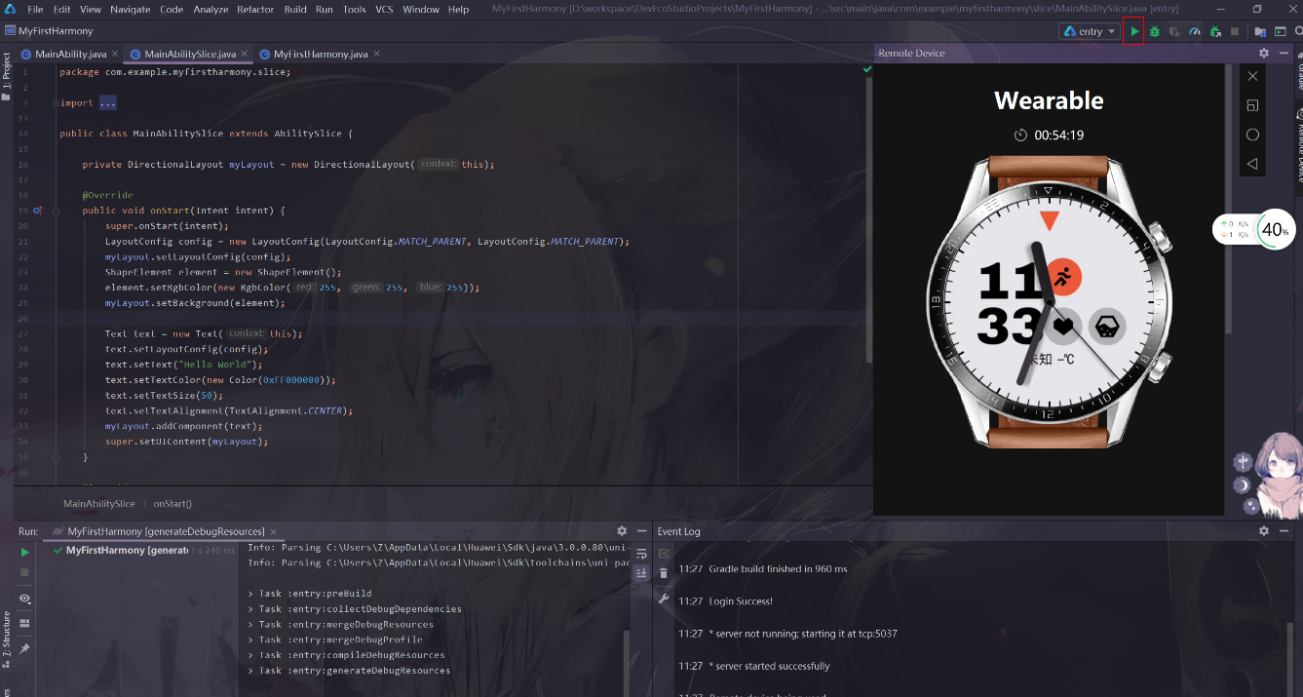Toggle the eye view filter in Run panel
The image size is (1303, 697).
tap(25, 599)
